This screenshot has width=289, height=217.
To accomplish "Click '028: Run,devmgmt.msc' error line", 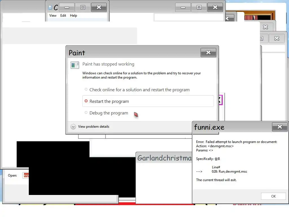I will point(229,172).
